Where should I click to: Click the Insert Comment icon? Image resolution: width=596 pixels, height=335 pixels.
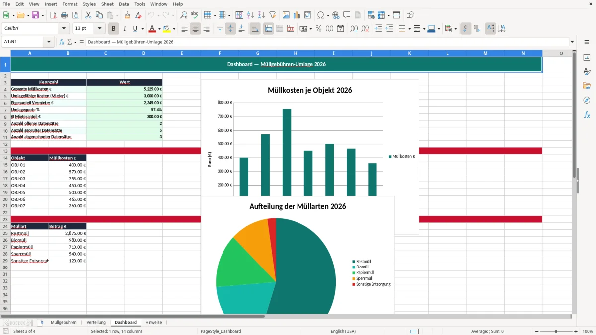[x=347, y=15]
